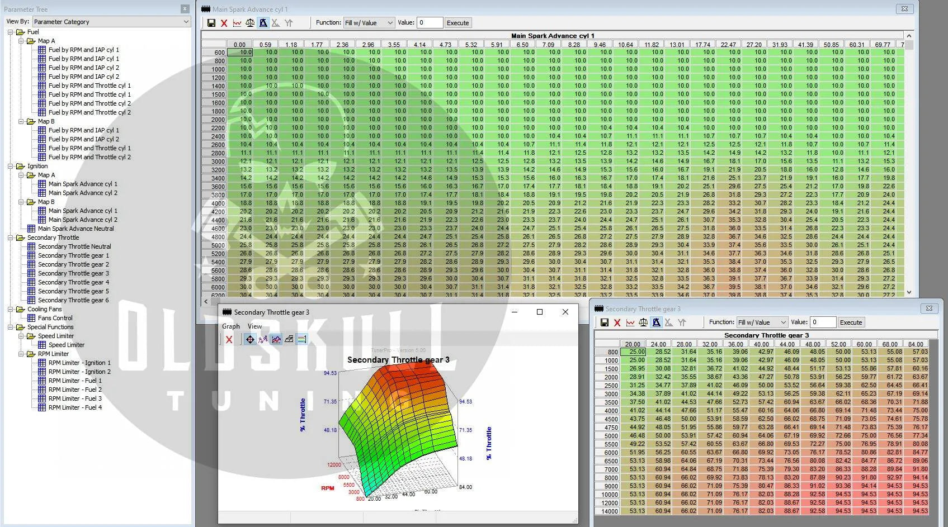948x527 pixels.
Task: Click Value input field in Secondary Throttle table
Action: pyautogui.click(x=823, y=322)
